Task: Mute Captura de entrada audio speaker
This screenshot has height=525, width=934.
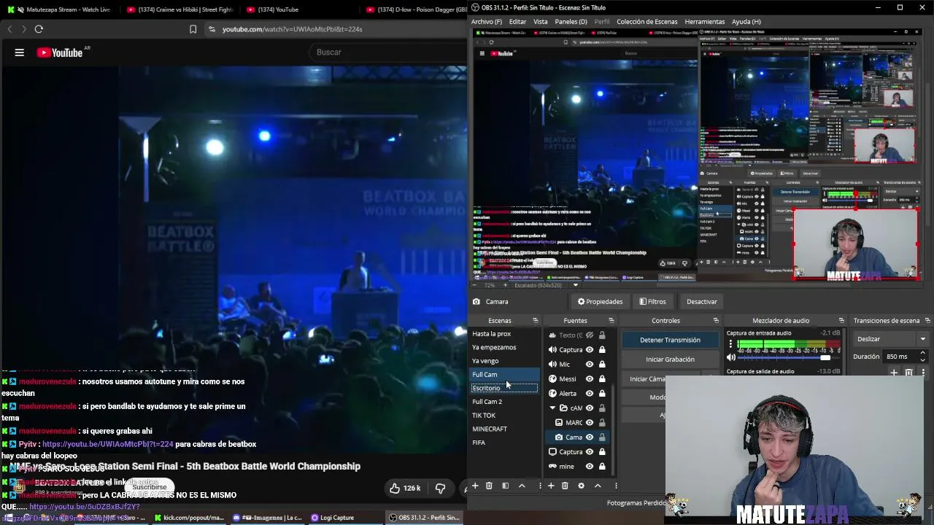Action: pyautogui.click(x=731, y=357)
